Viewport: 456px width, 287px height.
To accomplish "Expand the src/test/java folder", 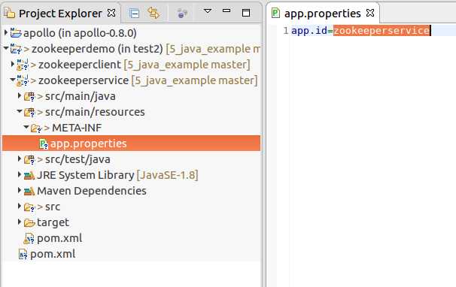I will coord(20,159).
